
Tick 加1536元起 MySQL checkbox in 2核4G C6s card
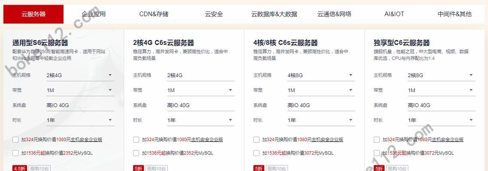136,153
